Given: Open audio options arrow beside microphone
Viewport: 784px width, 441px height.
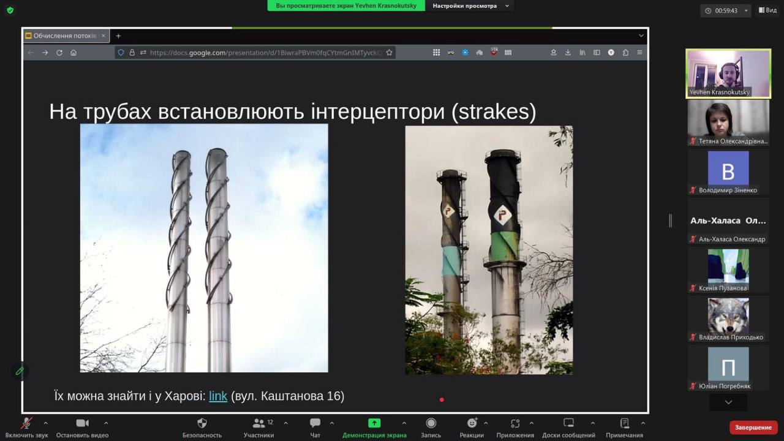Looking at the screenshot, I should pos(45,423).
